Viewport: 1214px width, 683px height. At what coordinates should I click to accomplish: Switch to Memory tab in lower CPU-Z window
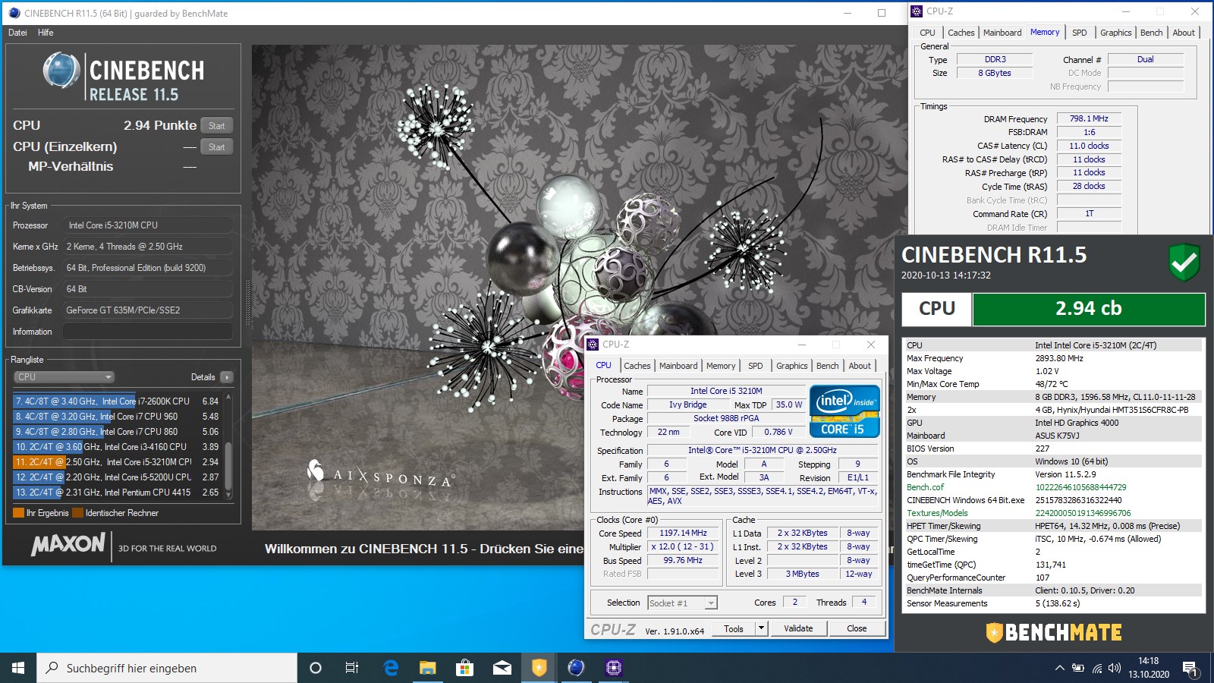[x=720, y=366]
